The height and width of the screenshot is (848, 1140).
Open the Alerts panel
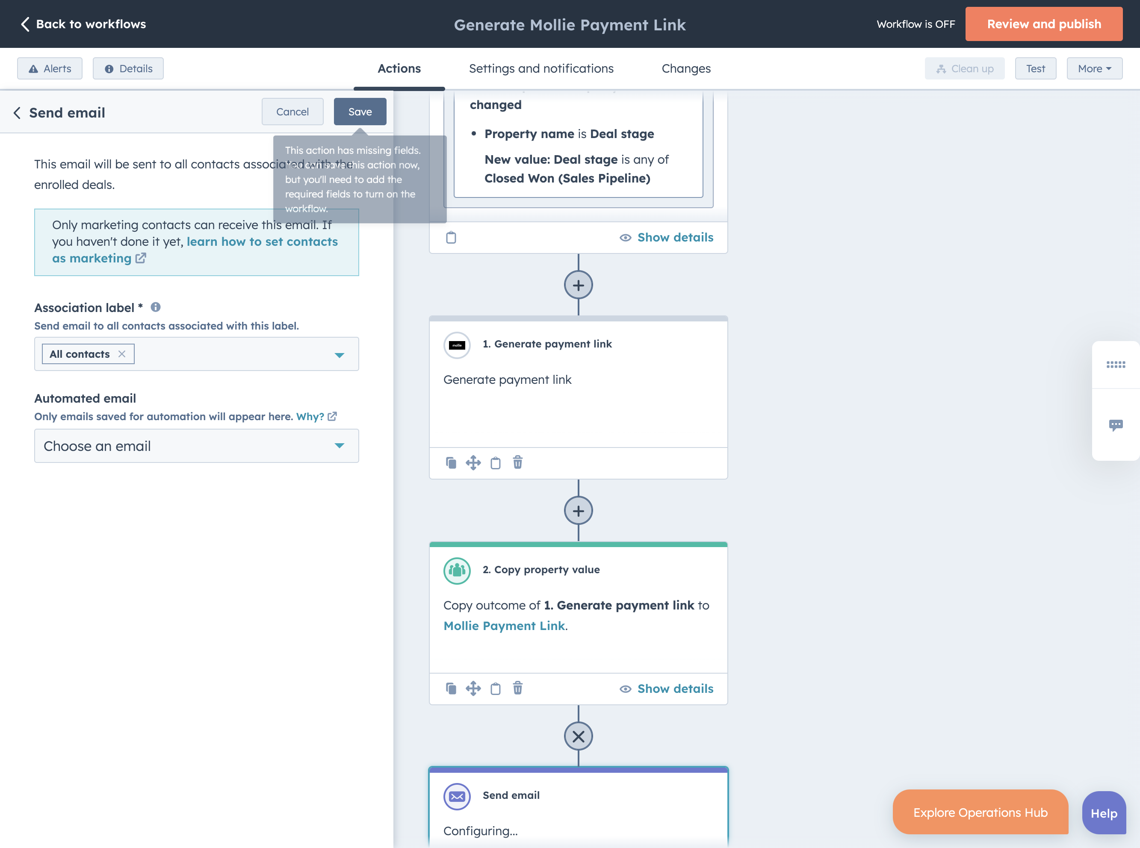[50, 68]
